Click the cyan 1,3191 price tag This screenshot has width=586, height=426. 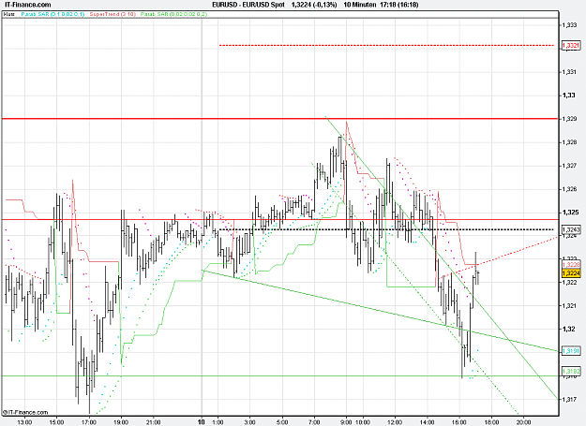pos(571,351)
